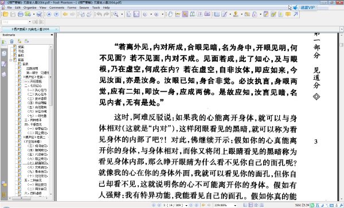
Task: Collapse the Bookmarks panel header arrow
Action: pyautogui.click(x=52, y=35)
